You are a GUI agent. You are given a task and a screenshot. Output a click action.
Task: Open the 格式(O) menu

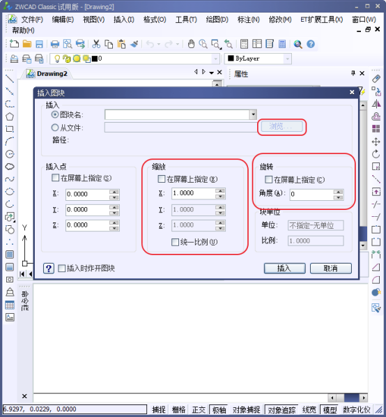coord(155,20)
